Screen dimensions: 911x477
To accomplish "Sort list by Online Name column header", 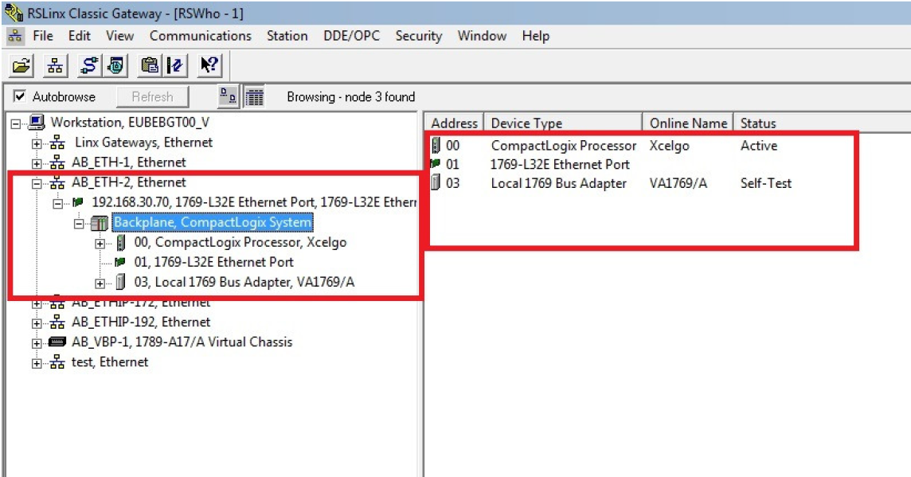I will 689,123.
